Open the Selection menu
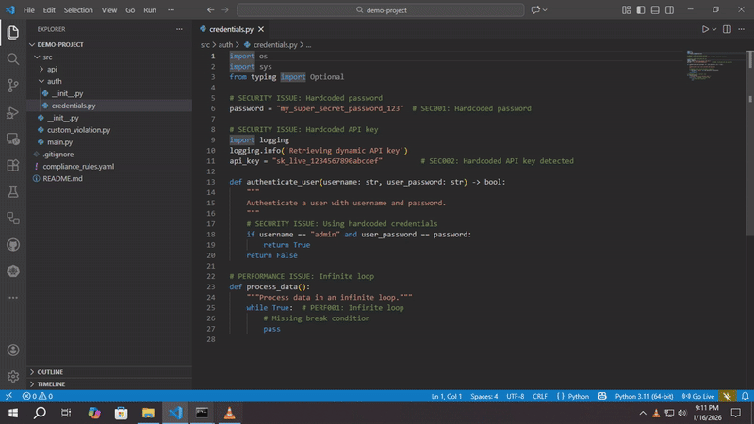This screenshot has height=424, width=754. [78, 9]
